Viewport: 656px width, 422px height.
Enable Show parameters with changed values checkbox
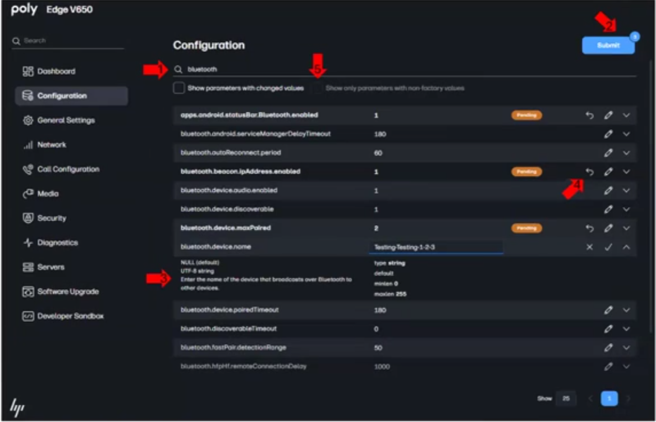pyautogui.click(x=179, y=88)
